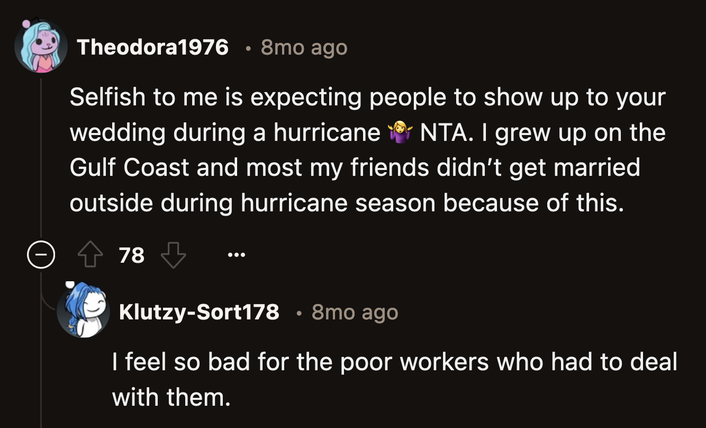
Task: Click the timestamp on Theodora1976's comment
Action: (x=304, y=48)
